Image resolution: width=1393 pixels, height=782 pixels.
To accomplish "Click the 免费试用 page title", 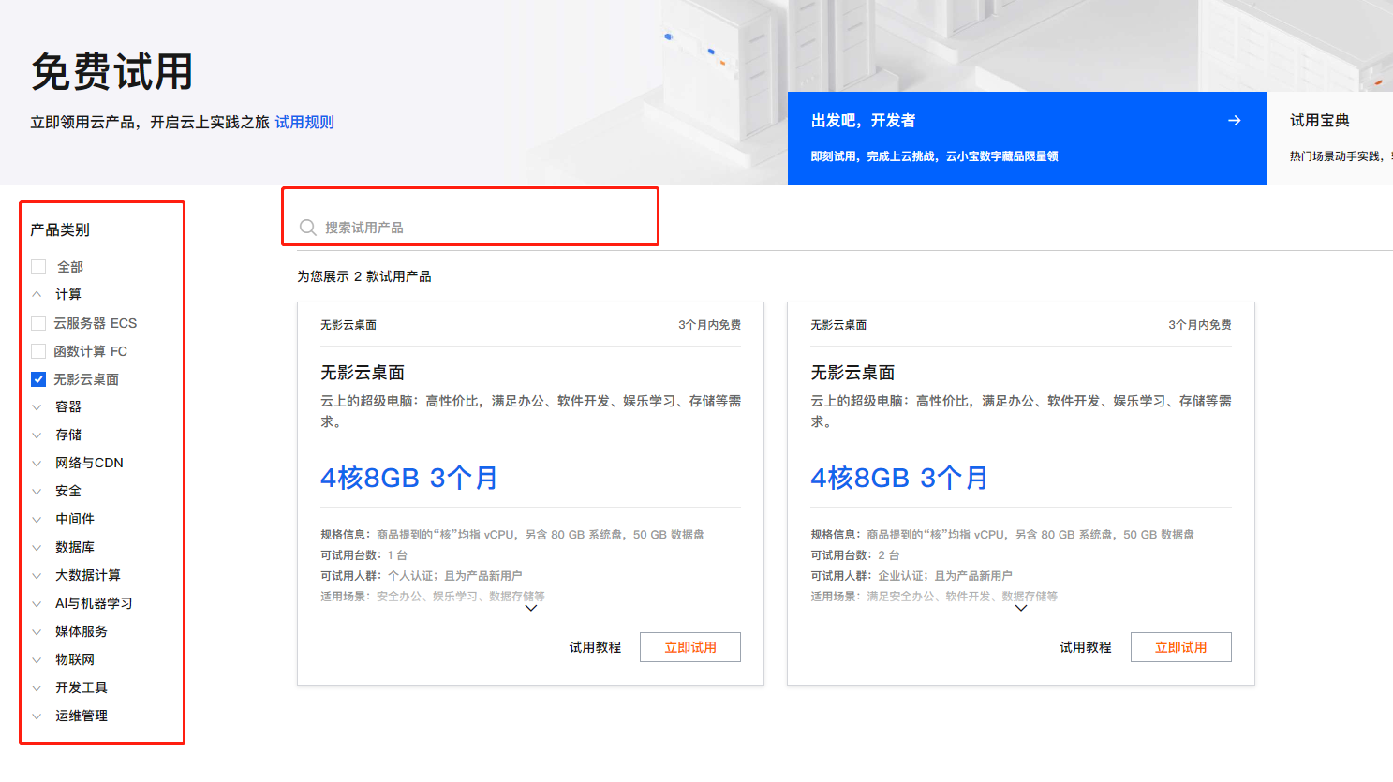I will 112,71.
